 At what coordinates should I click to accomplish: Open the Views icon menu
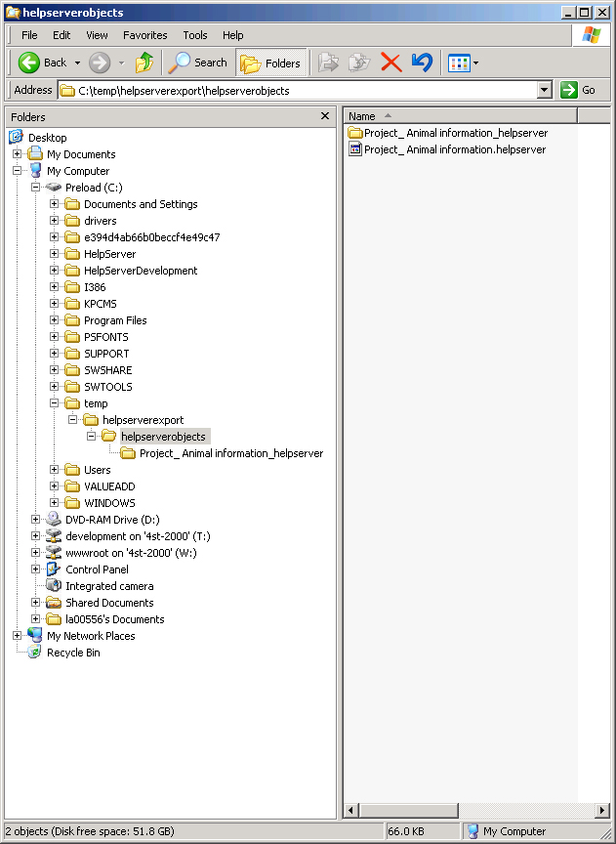(x=463, y=63)
